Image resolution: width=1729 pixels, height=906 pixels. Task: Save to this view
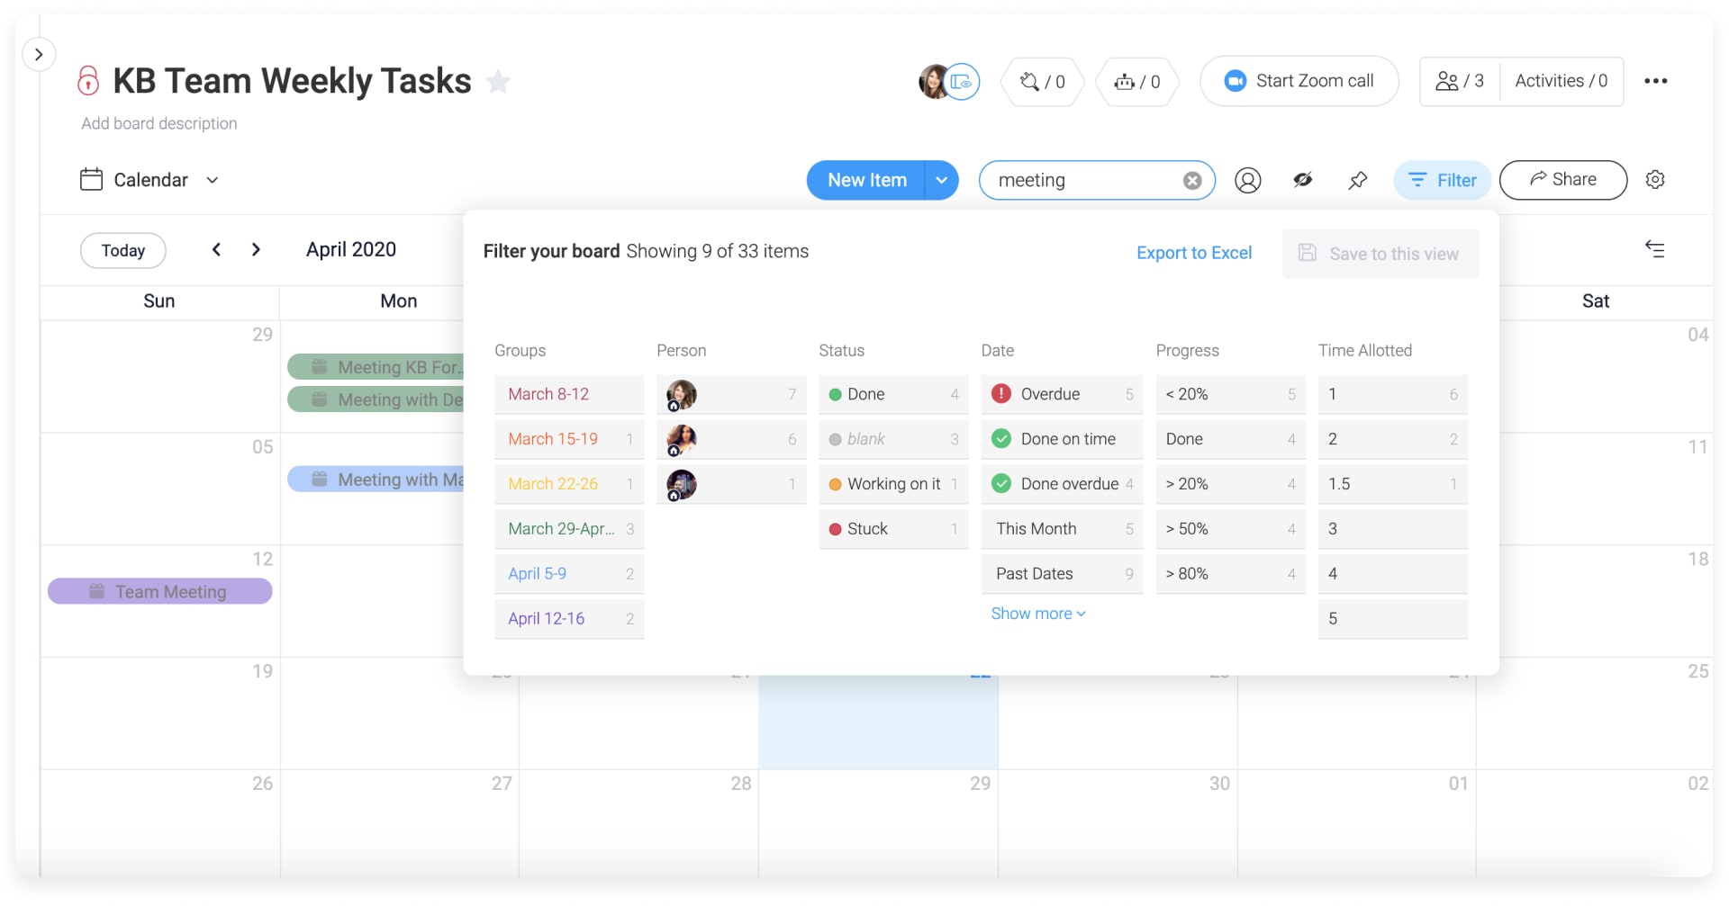pos(1380,254)
